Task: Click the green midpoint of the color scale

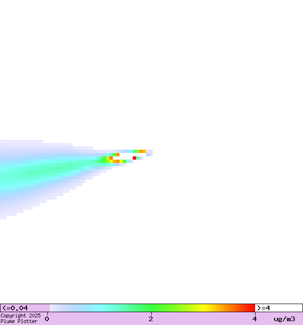Action: pos(151,308)
